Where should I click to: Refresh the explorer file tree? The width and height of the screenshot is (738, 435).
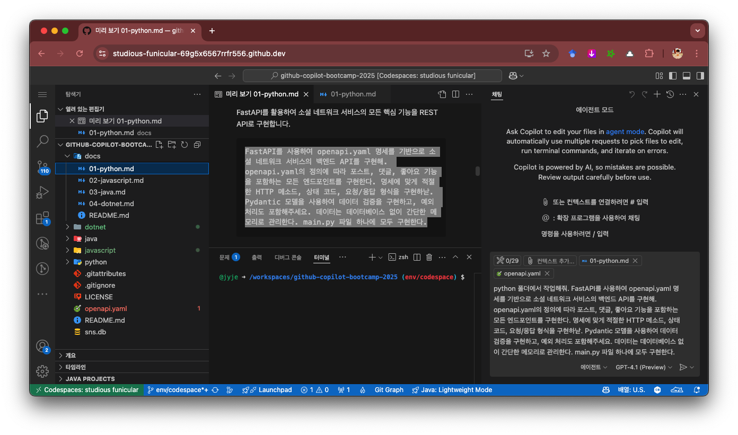pyautogui.click(x=184, y=145)
